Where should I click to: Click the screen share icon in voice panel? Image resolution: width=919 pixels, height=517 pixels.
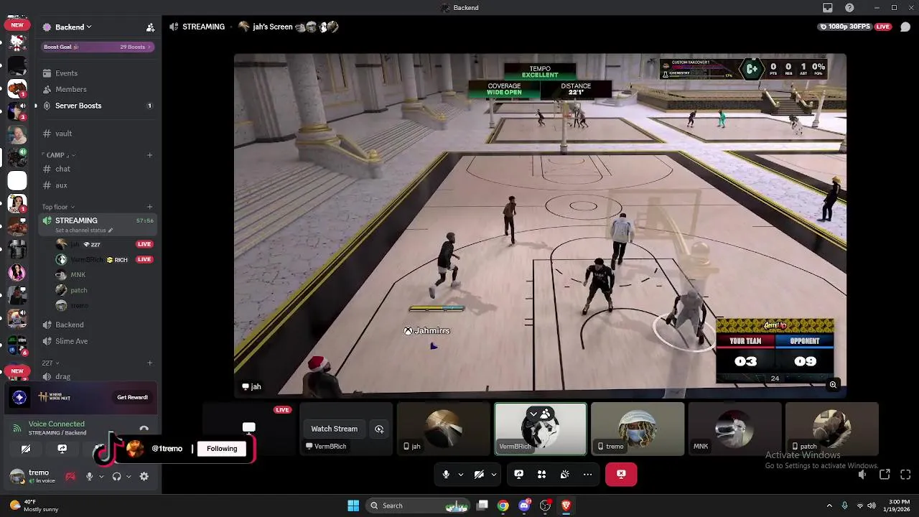62,449
